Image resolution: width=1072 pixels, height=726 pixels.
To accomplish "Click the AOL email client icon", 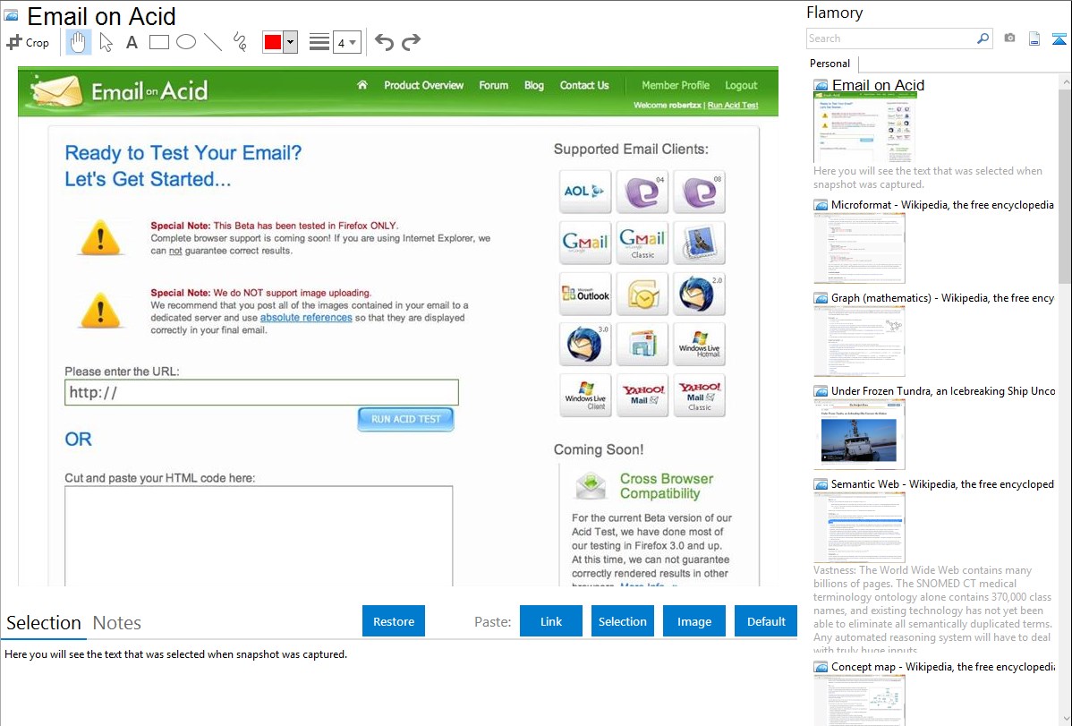I will (x=585, y=192).
